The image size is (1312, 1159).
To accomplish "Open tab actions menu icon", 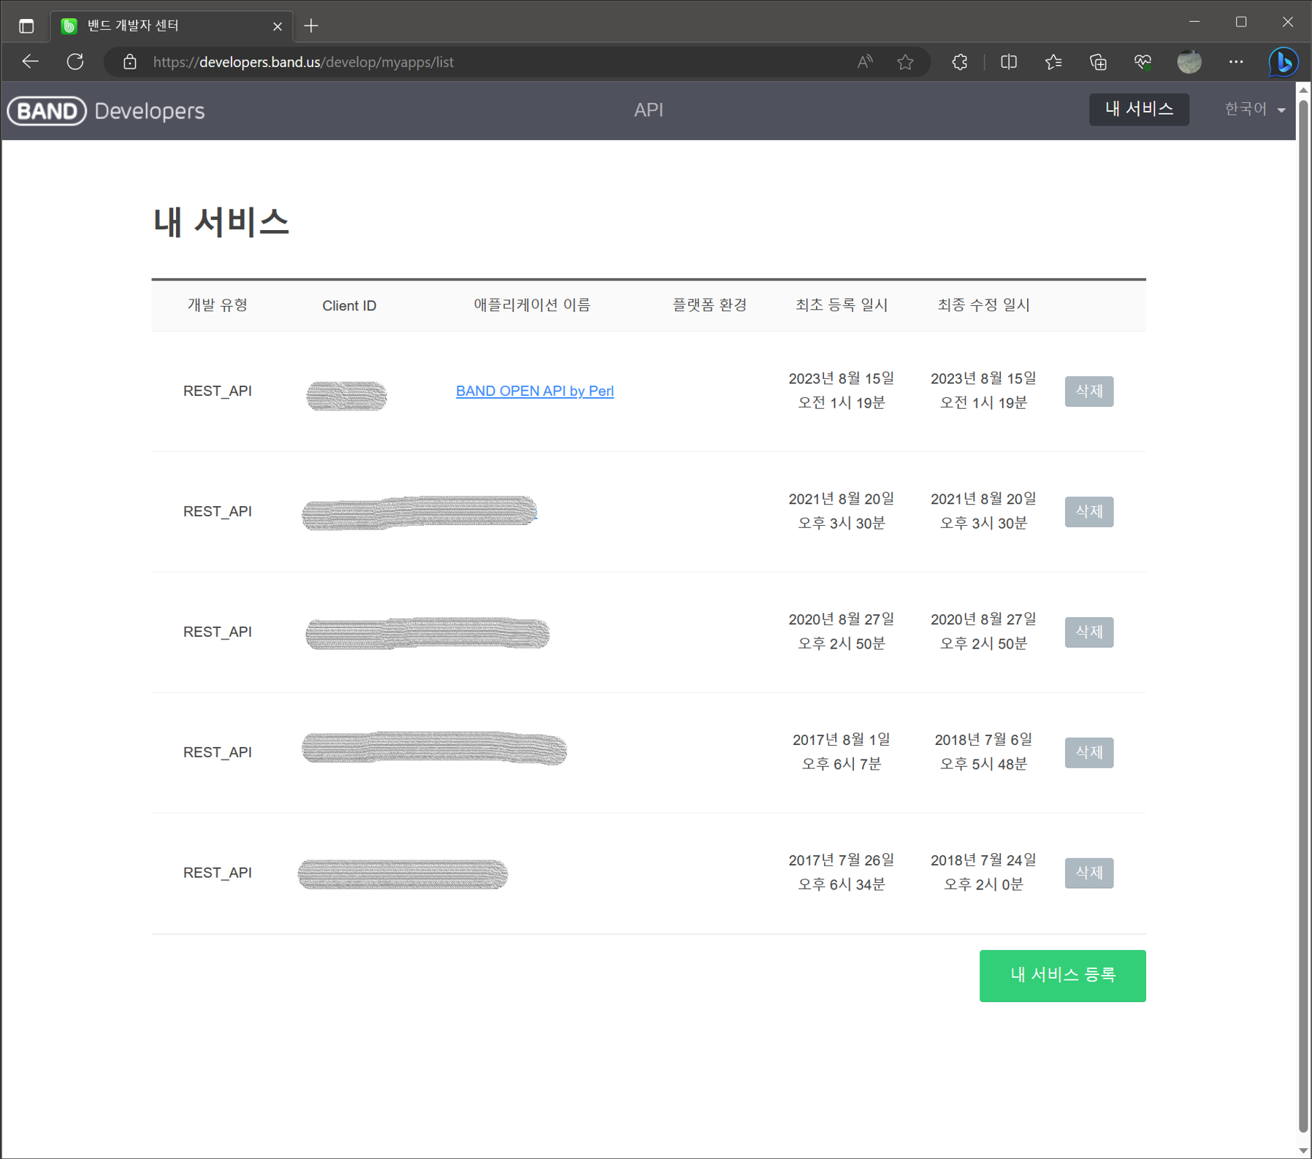I will [x=26, y=26].
